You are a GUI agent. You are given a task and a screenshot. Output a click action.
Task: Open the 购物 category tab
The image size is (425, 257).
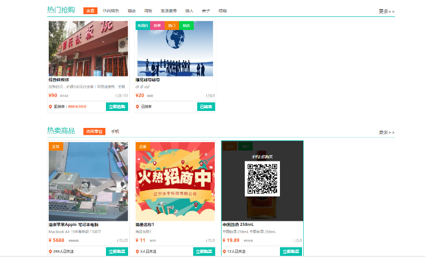coord(148,11)
